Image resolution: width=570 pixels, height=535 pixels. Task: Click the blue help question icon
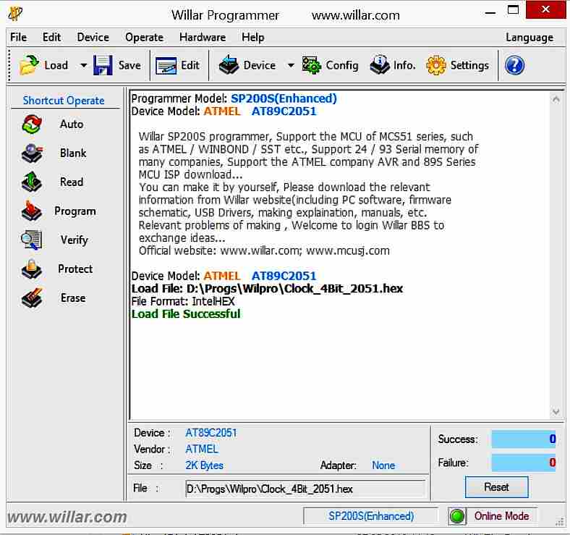coord(515,66)
